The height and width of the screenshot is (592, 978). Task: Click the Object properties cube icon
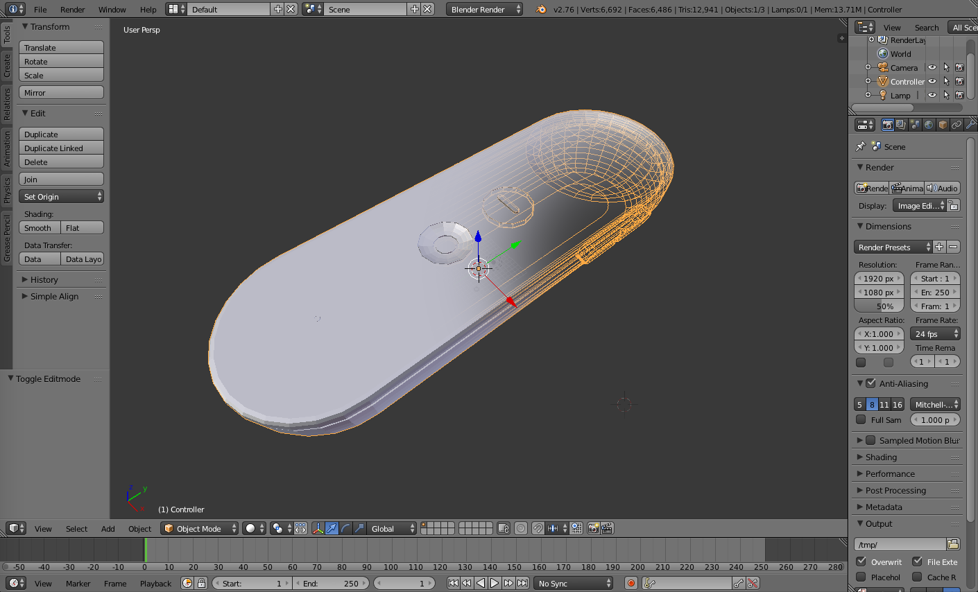click(x=943, y=125)
